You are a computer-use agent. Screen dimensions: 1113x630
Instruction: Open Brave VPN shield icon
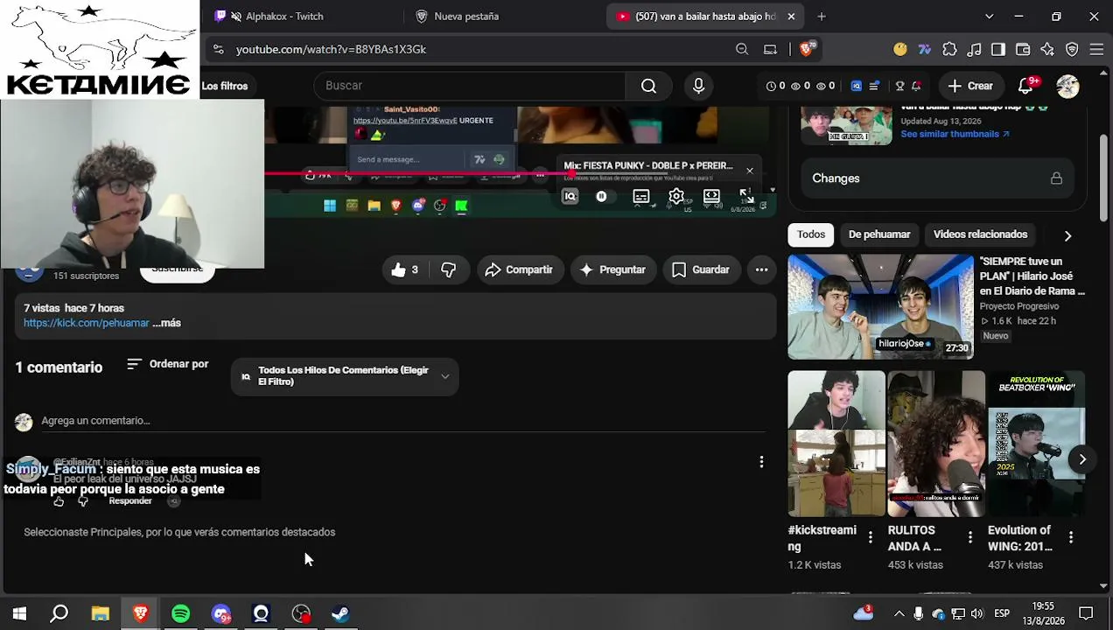point(1072,49)
